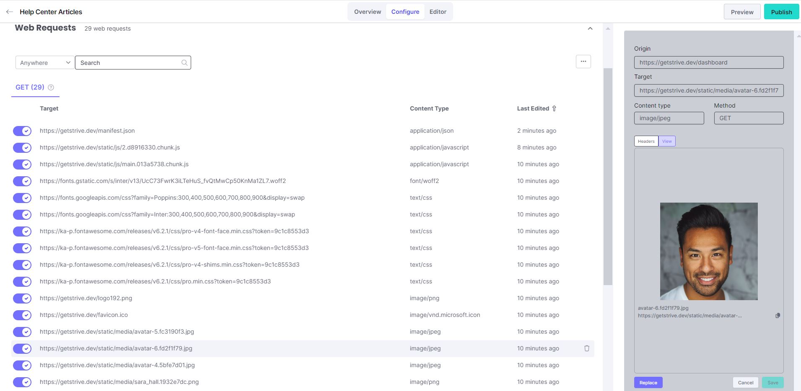Toggle the 2.d8916330.chunk.js request switch
Image resolution: width=801 pixels, height=391 pixels.
click(22, 148)
